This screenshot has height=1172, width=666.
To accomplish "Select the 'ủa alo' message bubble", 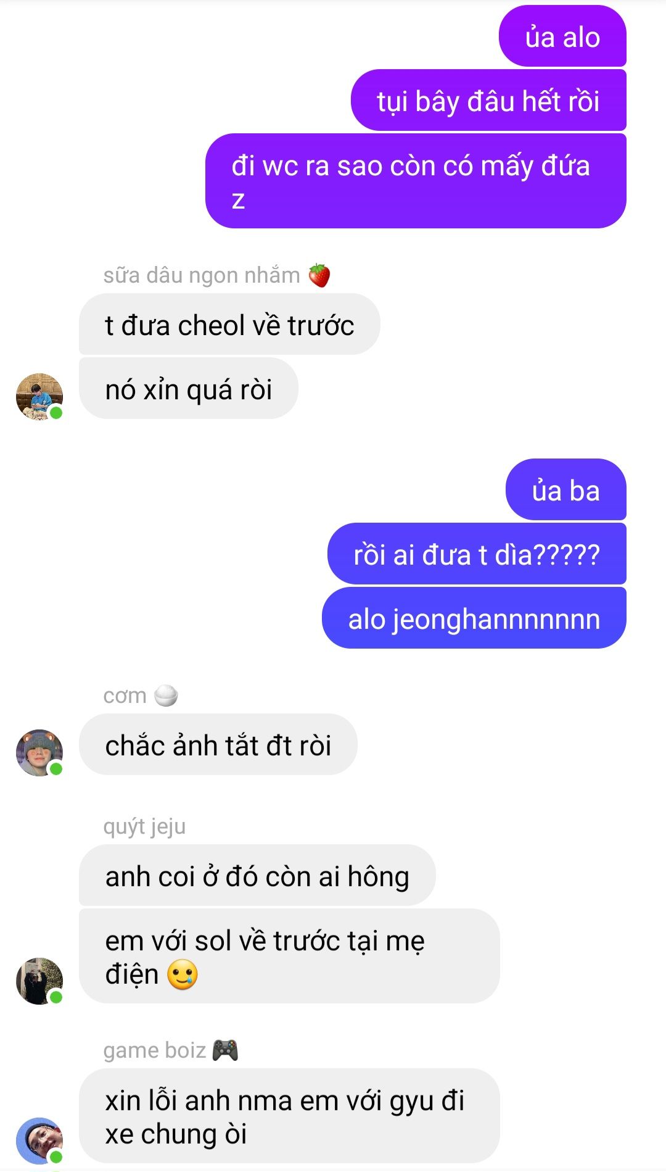I will pyautogui.click(x=562, y=36).
